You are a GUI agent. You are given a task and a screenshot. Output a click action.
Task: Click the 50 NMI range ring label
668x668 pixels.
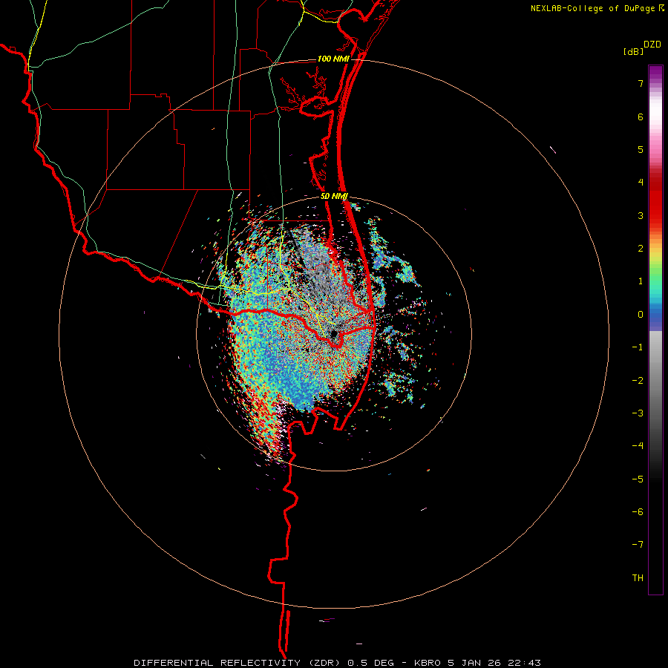click(335, 197)
